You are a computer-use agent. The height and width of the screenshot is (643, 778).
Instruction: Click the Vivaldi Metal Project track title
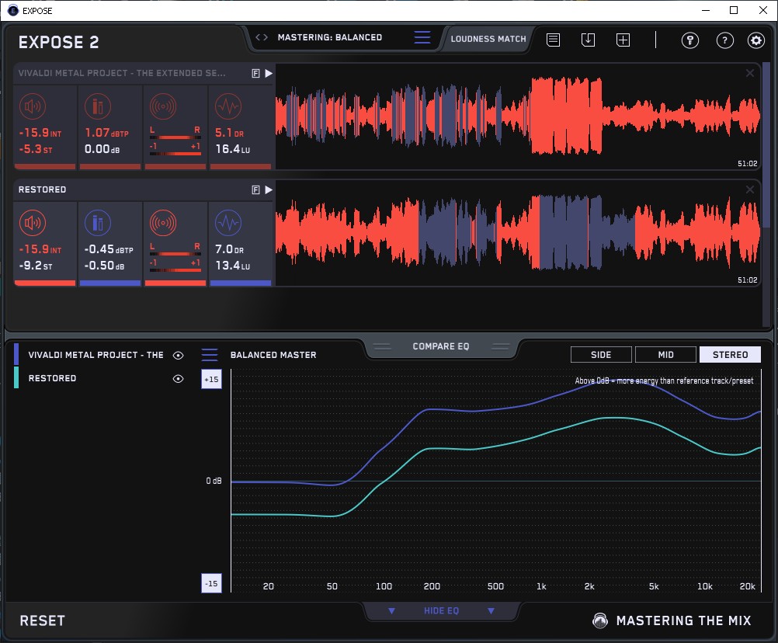[x=122, y=74]
